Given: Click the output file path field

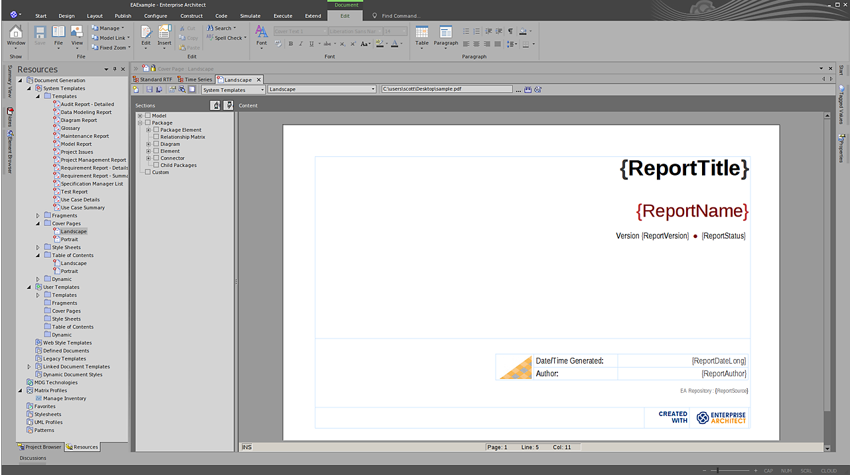Looking at the screenshot, I should (x=447, y=89).
